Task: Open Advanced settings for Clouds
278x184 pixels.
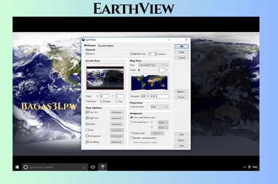Action: [117, 124]
